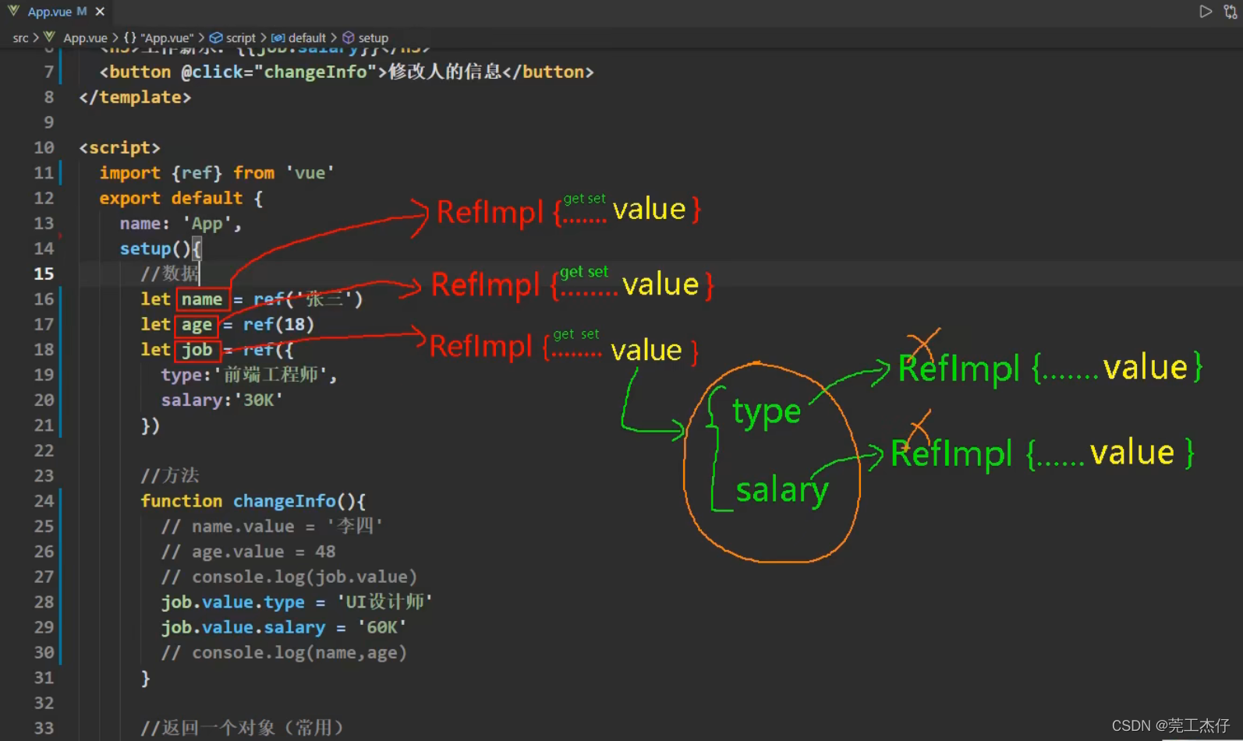
Task: Click line number 24 in the gutter
Action: coord(44,501)
